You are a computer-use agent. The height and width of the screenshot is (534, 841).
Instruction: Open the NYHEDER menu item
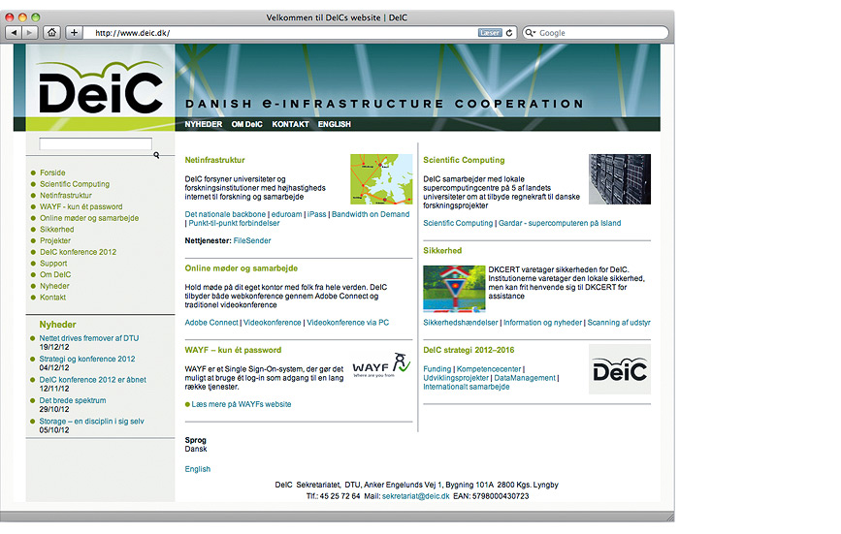(x=204, y=124)
